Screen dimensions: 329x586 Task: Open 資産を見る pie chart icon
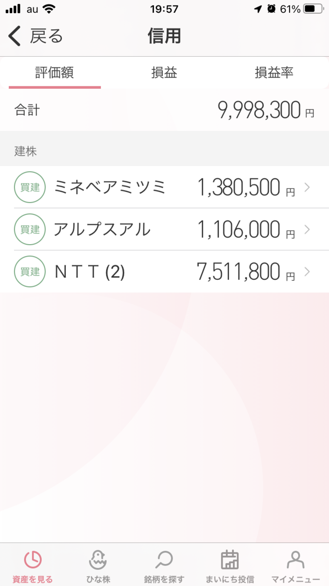(33, 560)
